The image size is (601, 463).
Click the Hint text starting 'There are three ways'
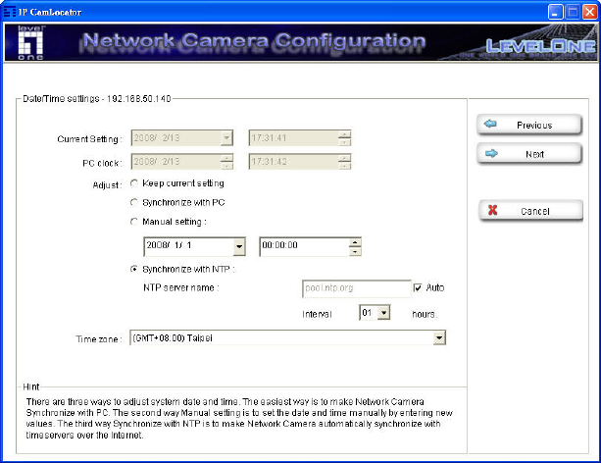tap(239, 418)
